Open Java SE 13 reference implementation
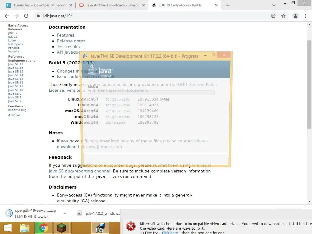The image size is (312, 234). pos(16,79)
